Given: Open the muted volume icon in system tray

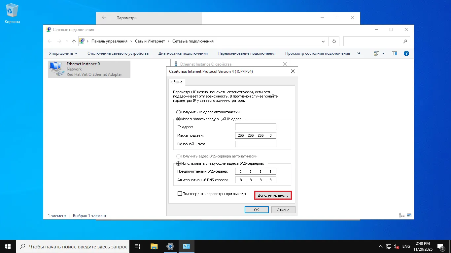Looking at the screenshot, I should coord(396,246).
